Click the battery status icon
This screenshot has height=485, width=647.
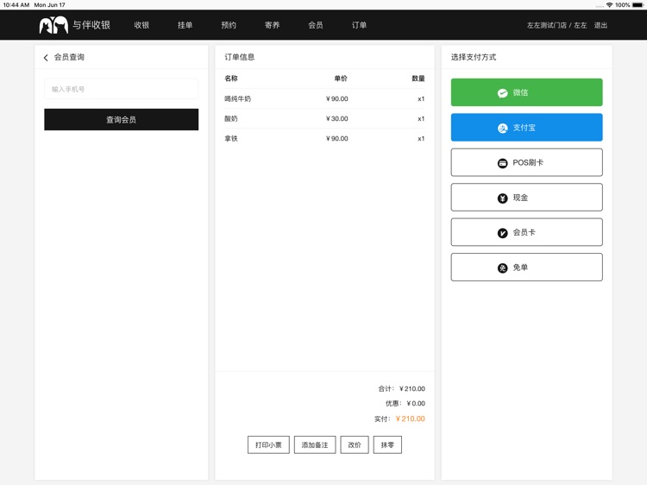[638, 5]
